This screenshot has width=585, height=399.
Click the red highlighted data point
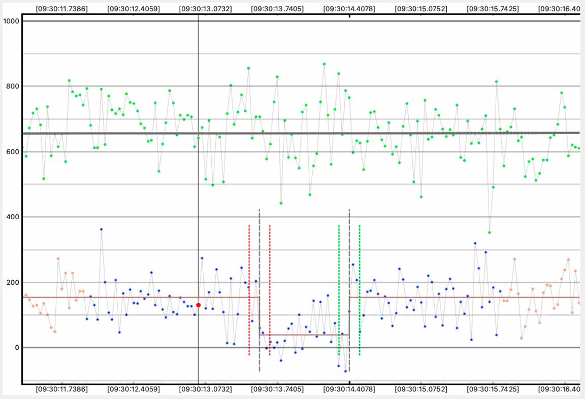tap(198, 305)
